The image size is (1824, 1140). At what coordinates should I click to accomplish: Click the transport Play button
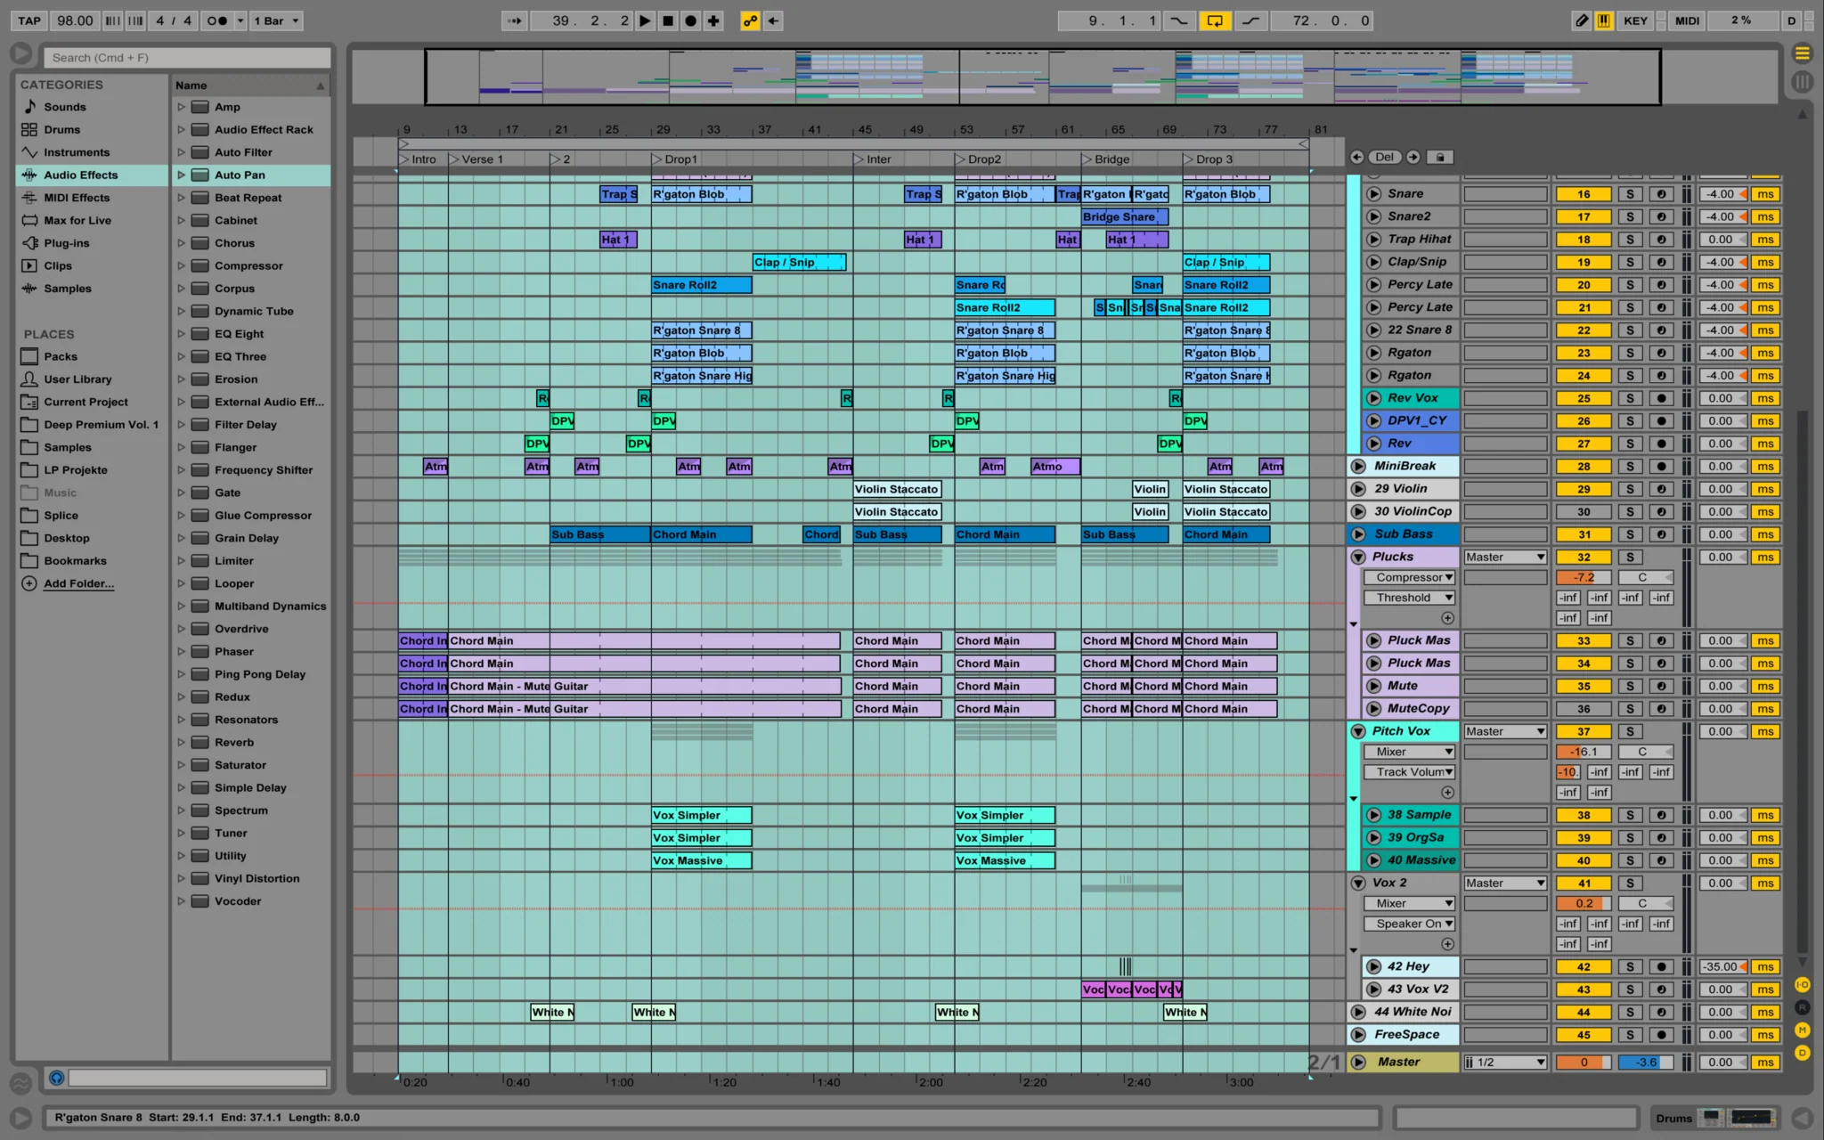click(x=645, y=20)
